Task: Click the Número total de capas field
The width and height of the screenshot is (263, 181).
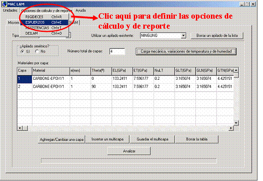Action: (x=117, y=52)
